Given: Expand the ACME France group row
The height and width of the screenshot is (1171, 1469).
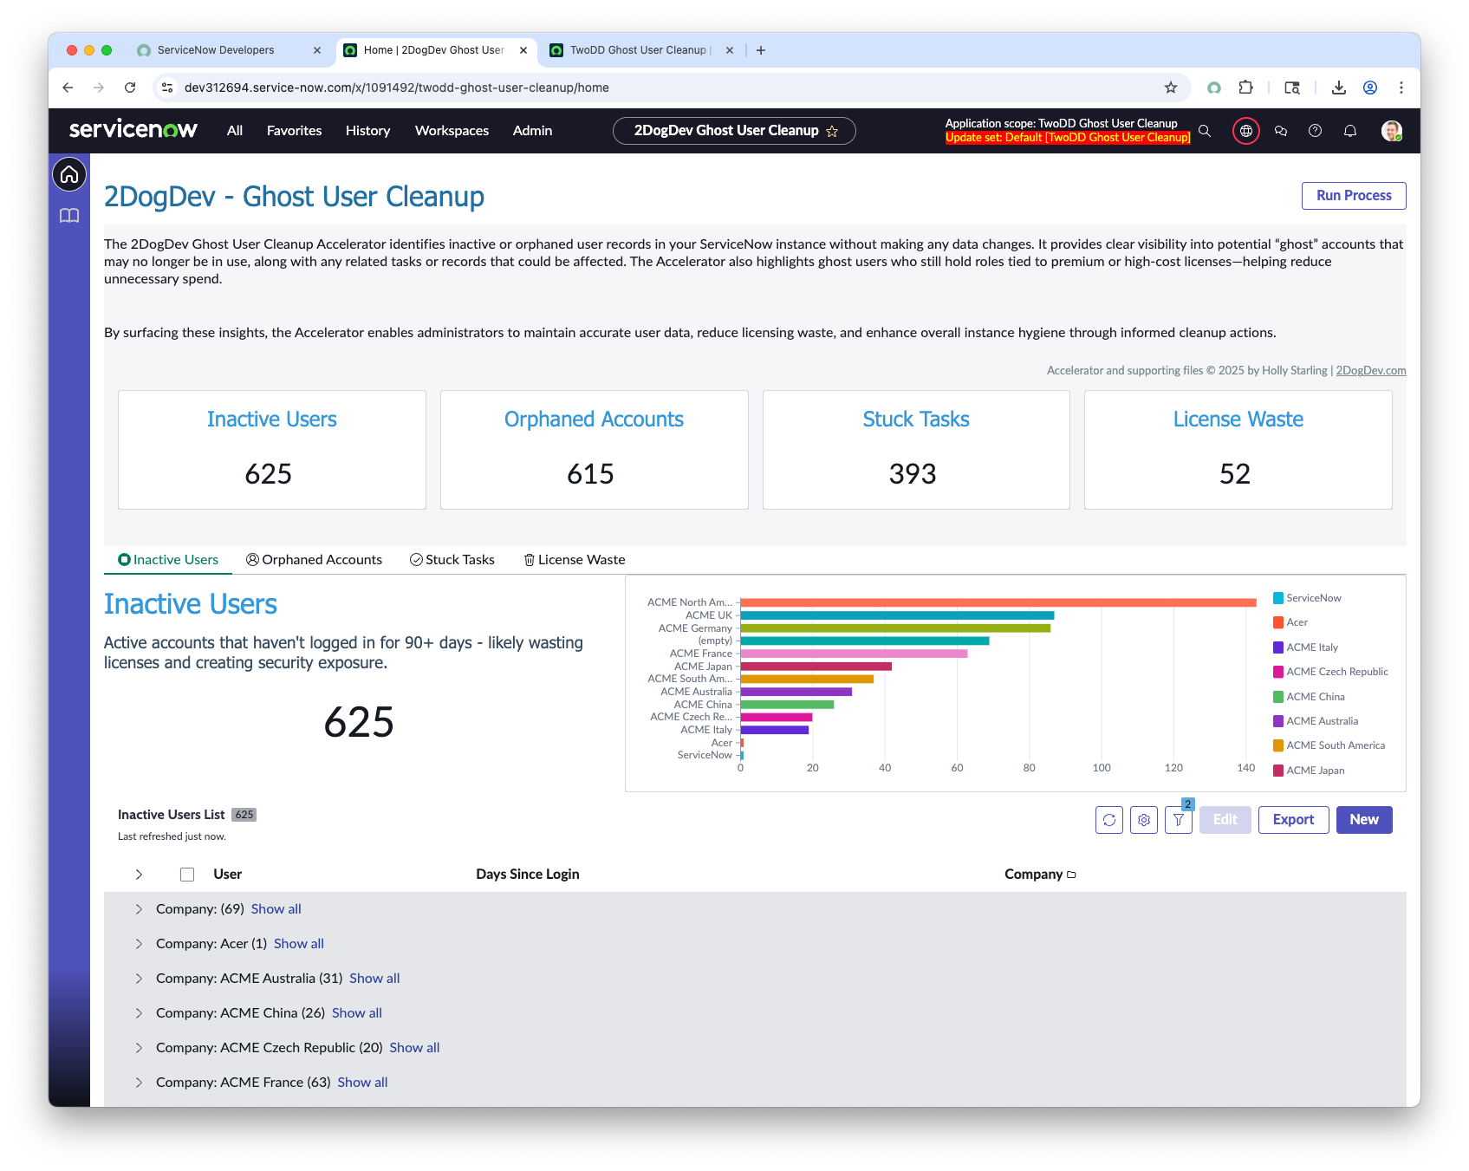Looking at the screenshot, I should [x=139, y=1083].
